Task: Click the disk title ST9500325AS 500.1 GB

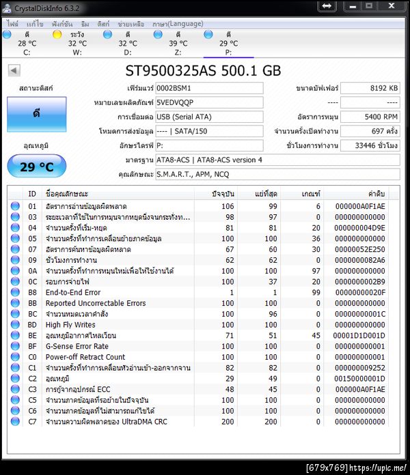Action: (x=203, y=70)
